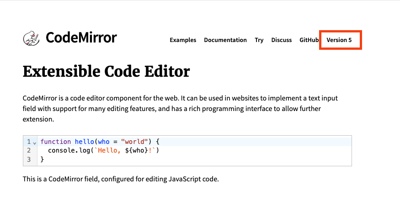The height and width of the screenshot is (201, 400).
Task: Open the Examples page
Action: [x=183, y=40]
